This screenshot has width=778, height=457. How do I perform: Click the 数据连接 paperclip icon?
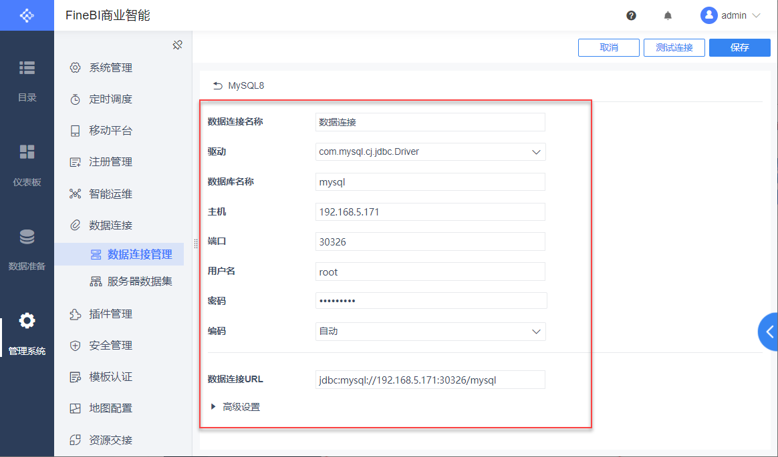click(75, 225)
